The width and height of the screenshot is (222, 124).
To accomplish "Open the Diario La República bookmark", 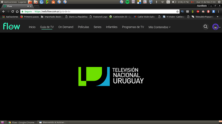I will (76, 17).
